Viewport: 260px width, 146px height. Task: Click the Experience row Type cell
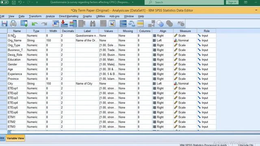click(x=36, y=74)
